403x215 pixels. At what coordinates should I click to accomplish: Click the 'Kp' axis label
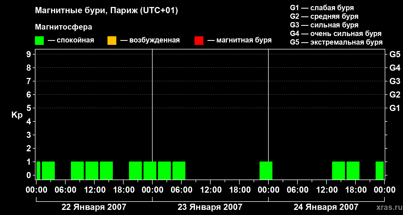17,115
